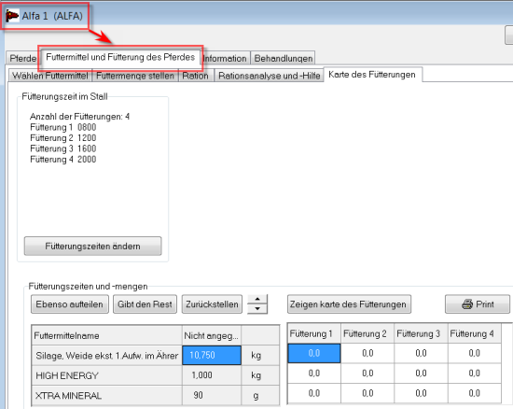Decrease value with the stepper down arrow
The height and width of the screenshot is (409, 513).
(257, 309)
